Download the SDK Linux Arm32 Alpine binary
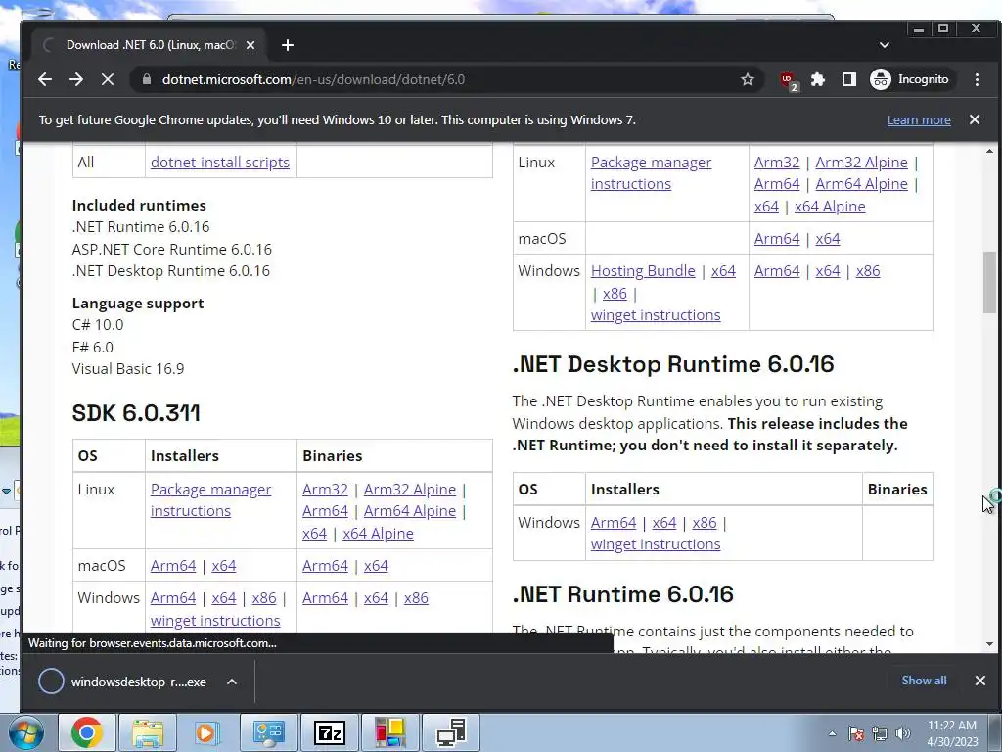This screenshot has width=1002, height=752. [x=410, y=490]
